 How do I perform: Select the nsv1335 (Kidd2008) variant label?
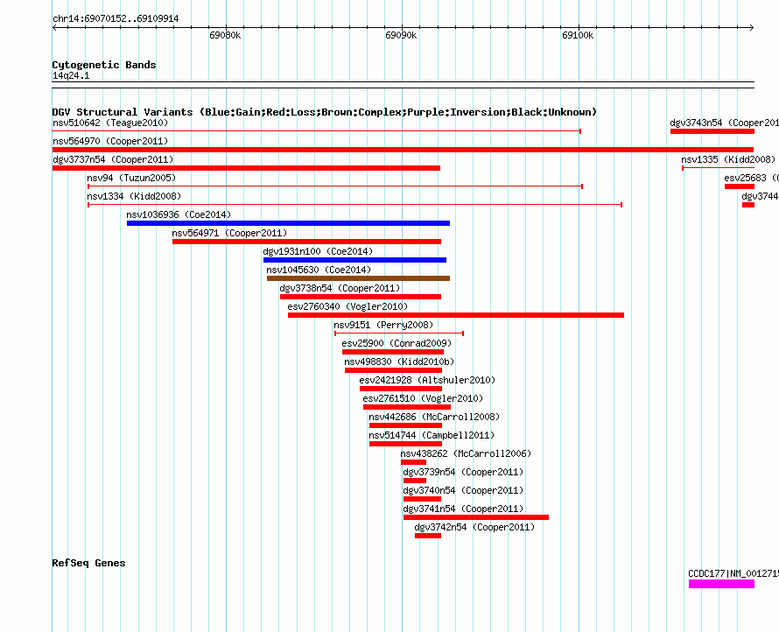(x=728, y=159)
